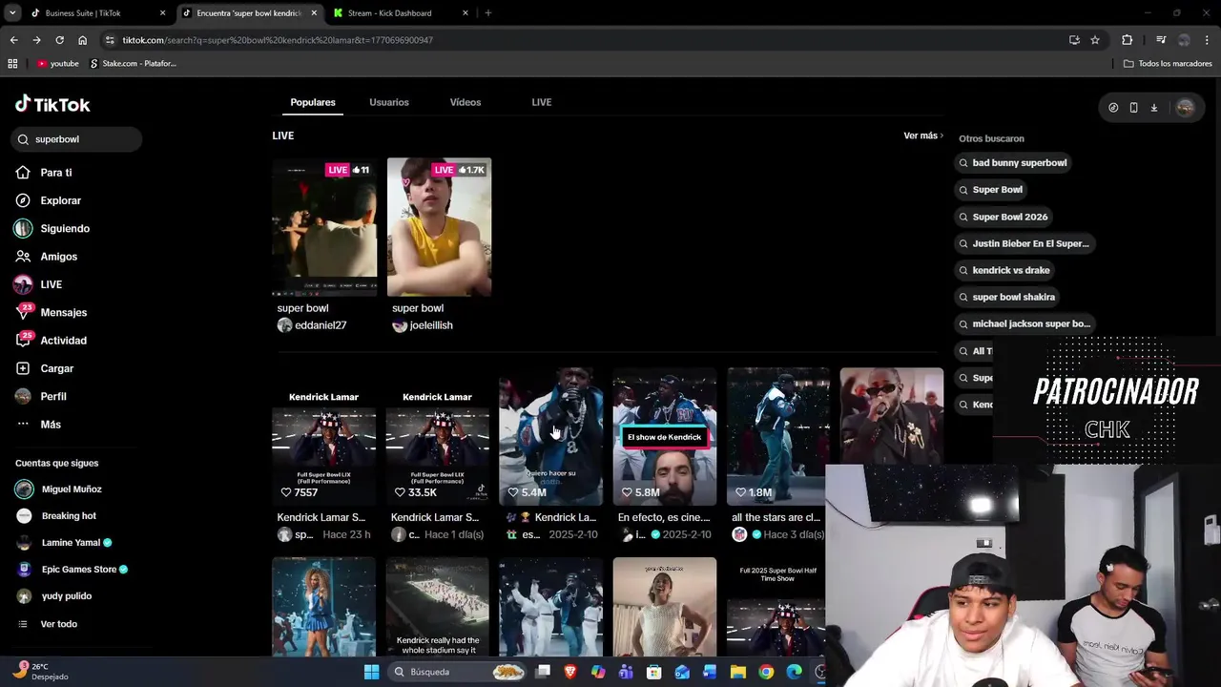Open joeleillish live stream thumbnail
The width and height of the screenshot is (1221, 687).
click(x=439, y=227)
